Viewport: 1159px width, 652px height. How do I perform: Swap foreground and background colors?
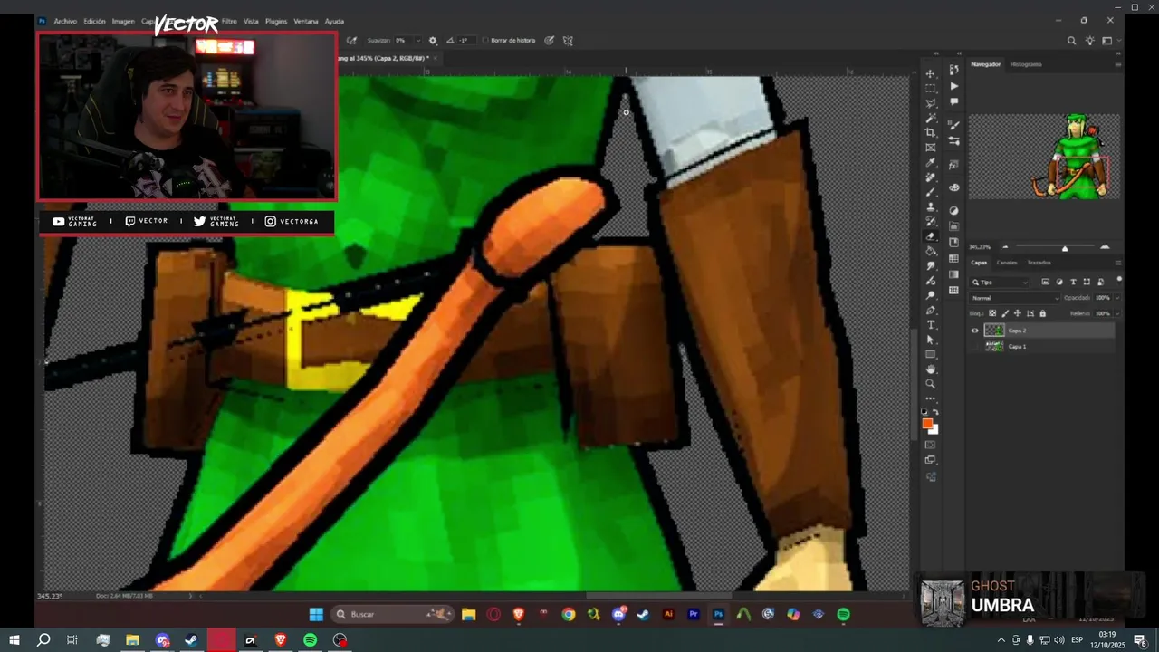click(x=935, y=411)
